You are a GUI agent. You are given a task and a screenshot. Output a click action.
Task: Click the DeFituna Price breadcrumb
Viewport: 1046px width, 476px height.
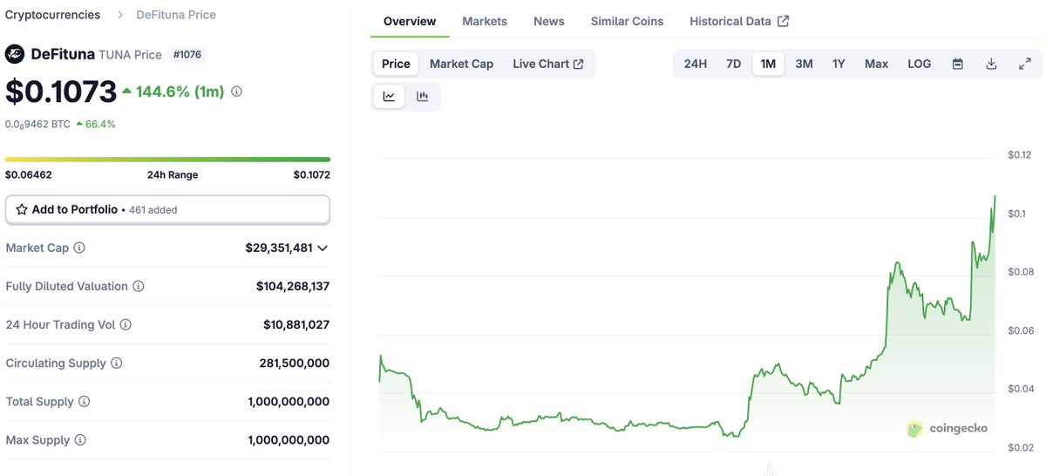tap(176, 15)
